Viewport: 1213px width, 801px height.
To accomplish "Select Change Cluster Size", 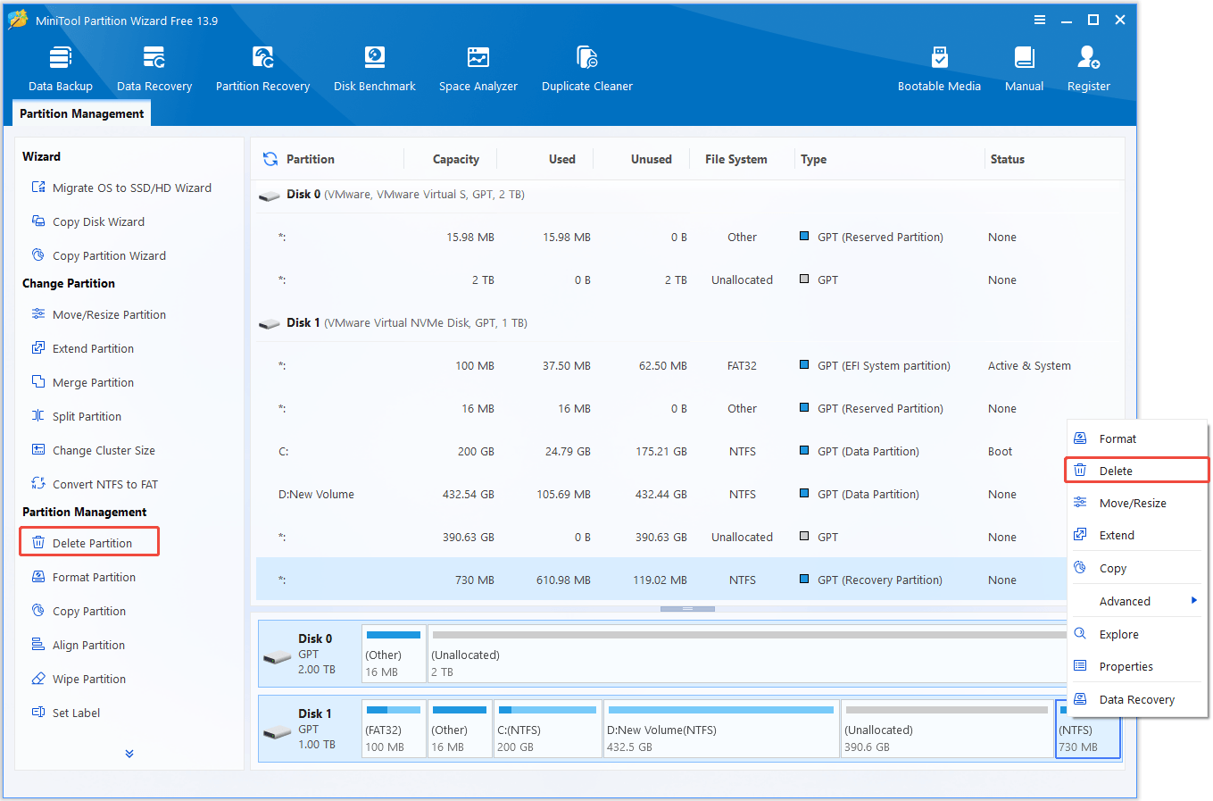I will click(94, 450).
